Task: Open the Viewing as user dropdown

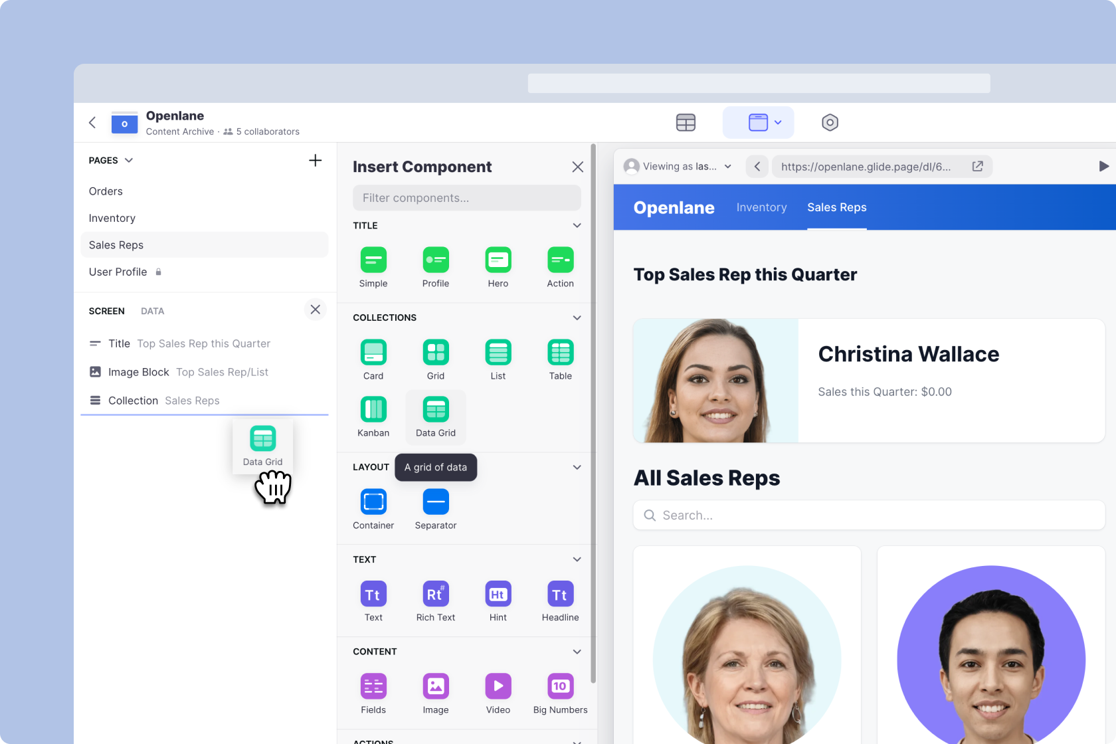Action: (678, 167)
